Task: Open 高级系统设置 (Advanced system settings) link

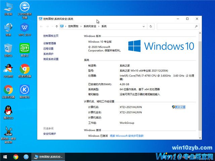Action: coord(51,59)
